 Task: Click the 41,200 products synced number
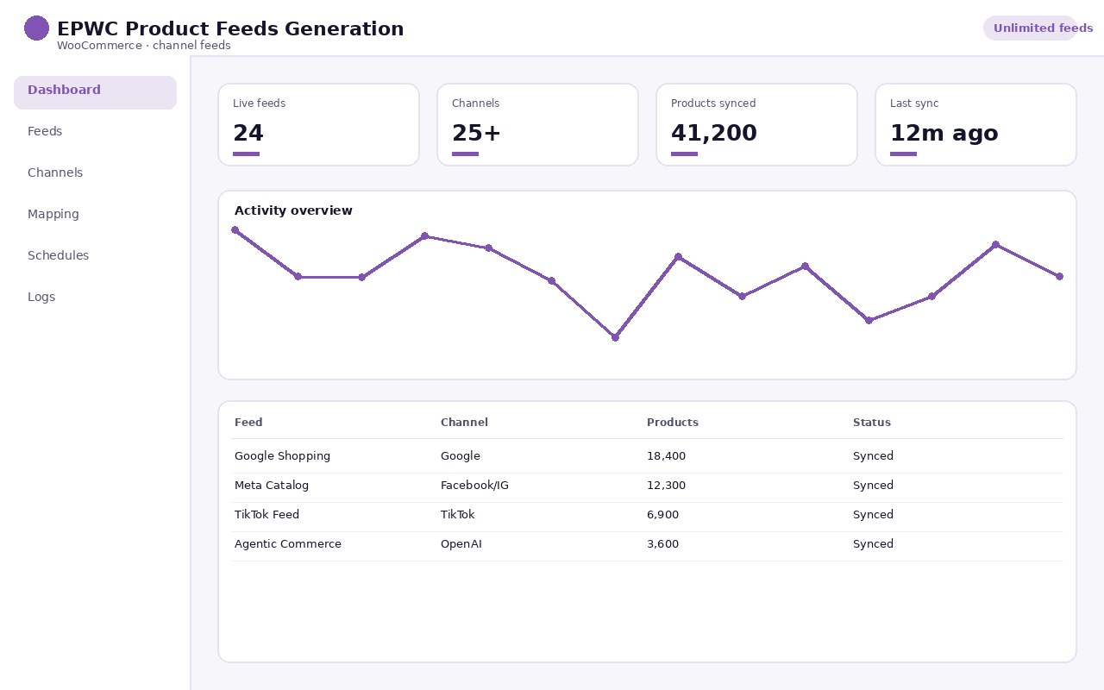point(714,134)
